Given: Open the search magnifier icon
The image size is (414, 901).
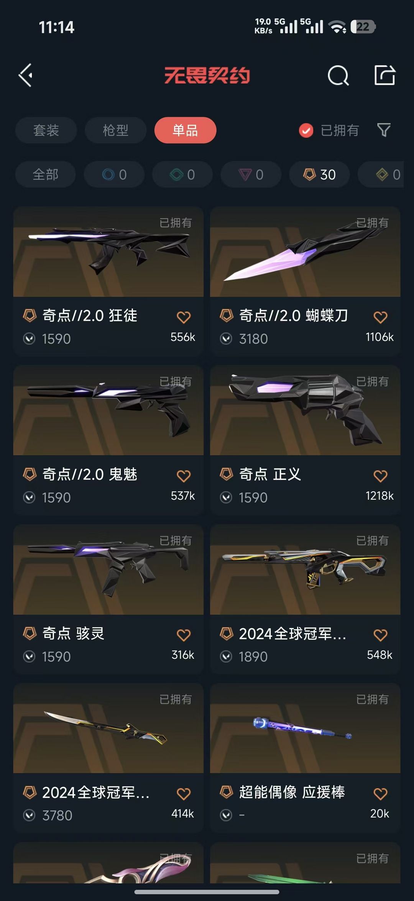Looking at the screenshot, I should 338,75.
